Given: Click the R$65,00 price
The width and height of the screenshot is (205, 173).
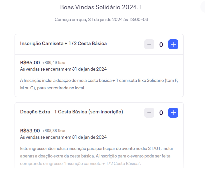Looking at the screenshot, I should 30,62.
